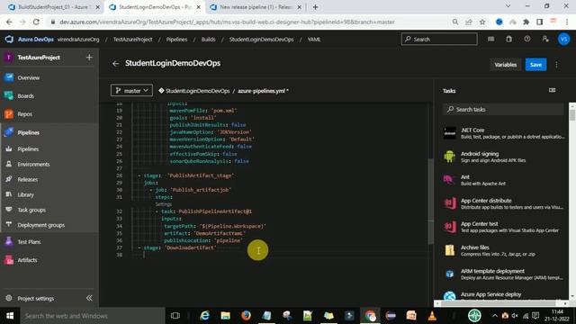Open the marketplace bag icon
Viewport: 576px width, 324px height.
coord(508,39)
